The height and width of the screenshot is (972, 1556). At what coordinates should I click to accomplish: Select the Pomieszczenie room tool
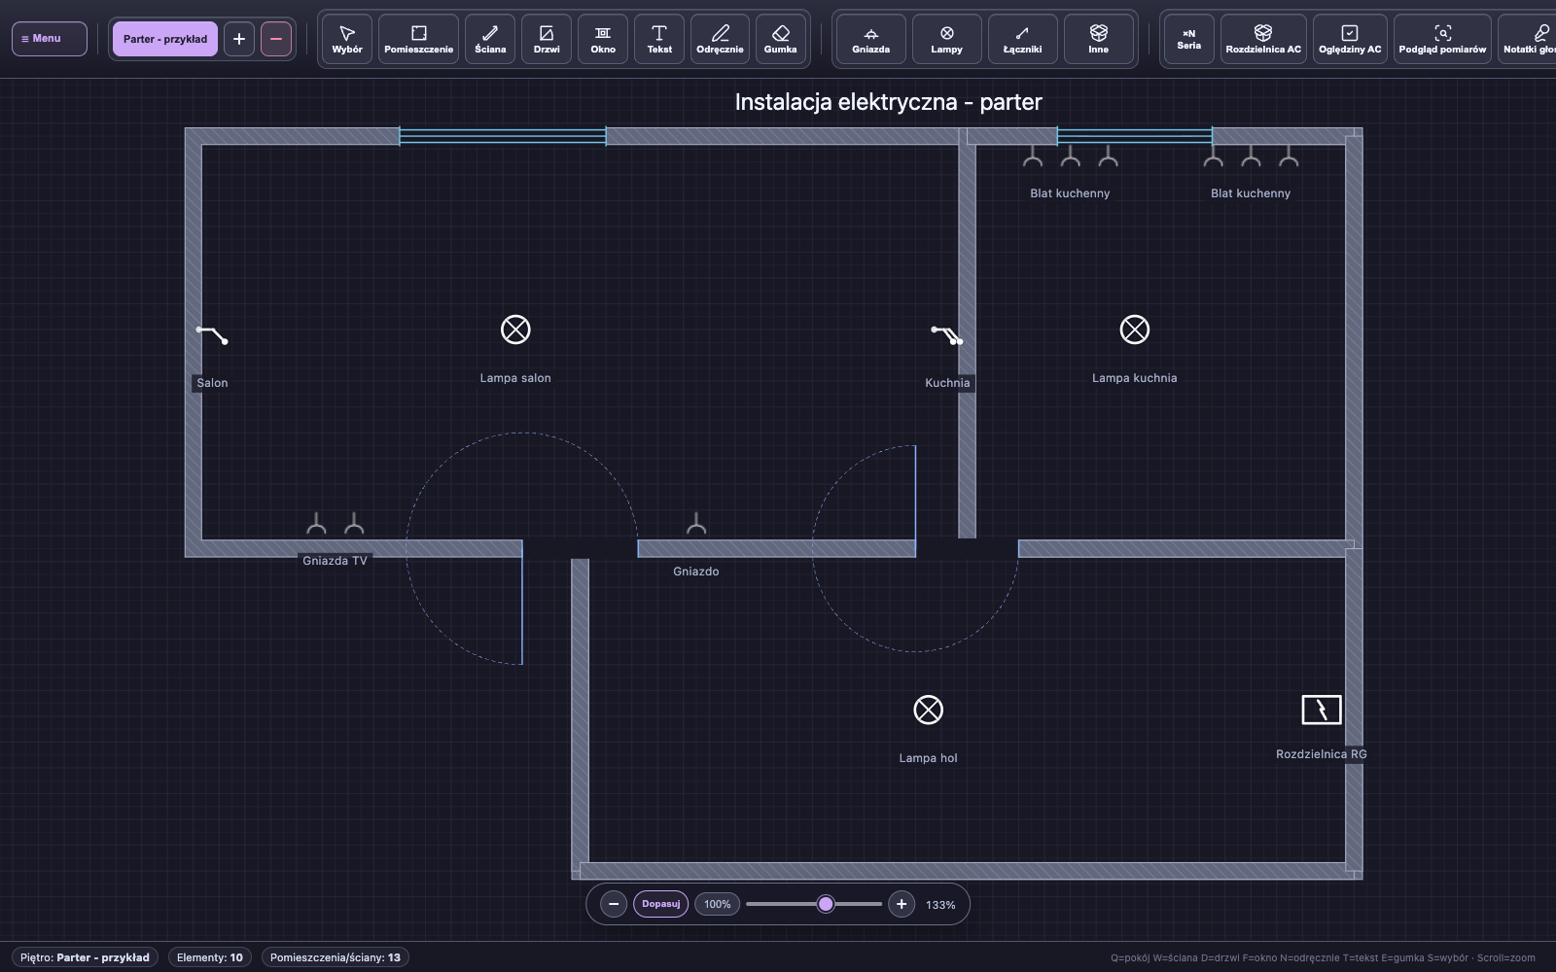point(418,39)
